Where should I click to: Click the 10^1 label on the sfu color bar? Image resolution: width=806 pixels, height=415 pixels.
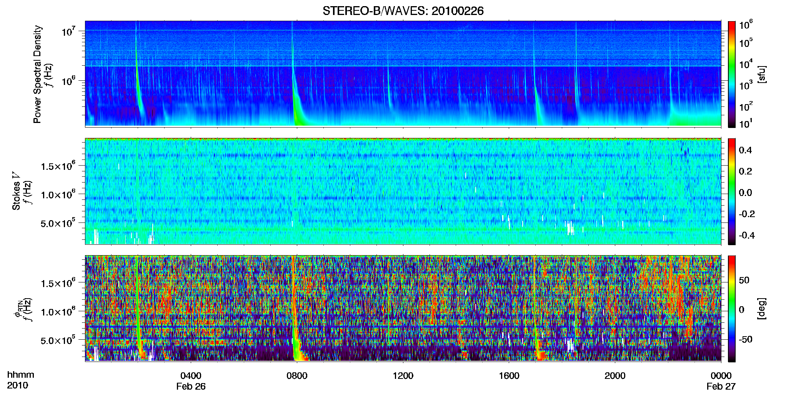[x=746, y=124]
